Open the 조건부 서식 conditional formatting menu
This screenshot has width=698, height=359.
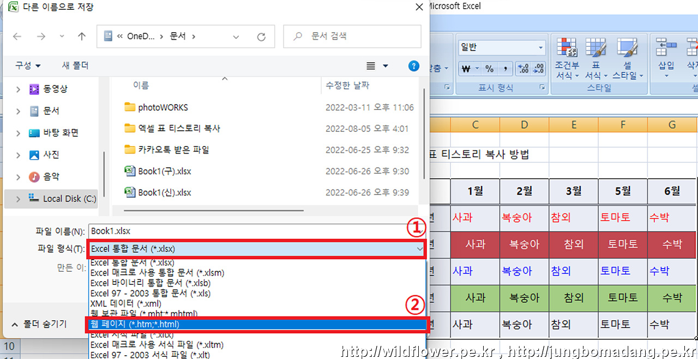tap(568, 59)
